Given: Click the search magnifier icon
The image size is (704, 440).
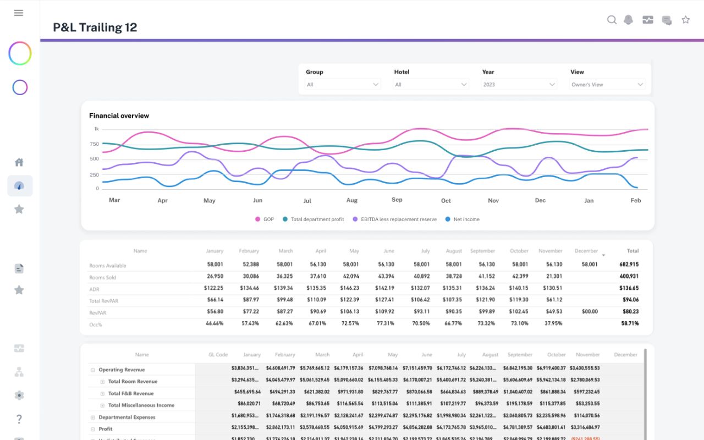Looking at the screenshot, I should [612, 20].
